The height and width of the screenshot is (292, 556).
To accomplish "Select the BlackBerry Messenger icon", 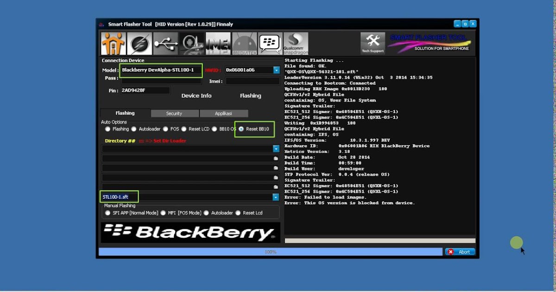I will click(x=270, y=42).
